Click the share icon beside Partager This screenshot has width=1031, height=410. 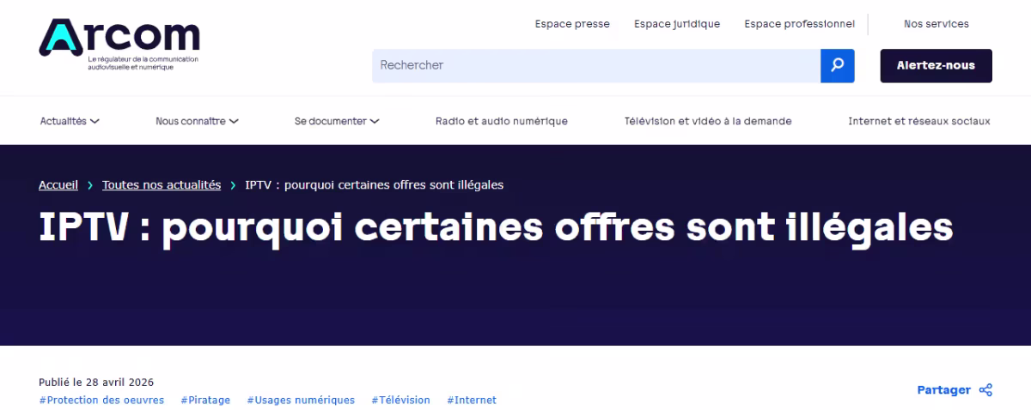tap(985, 390)
